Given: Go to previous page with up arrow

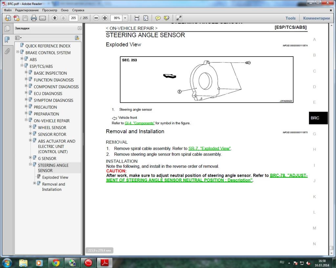Looking at the screenshot, I should (x=55, y=18).
